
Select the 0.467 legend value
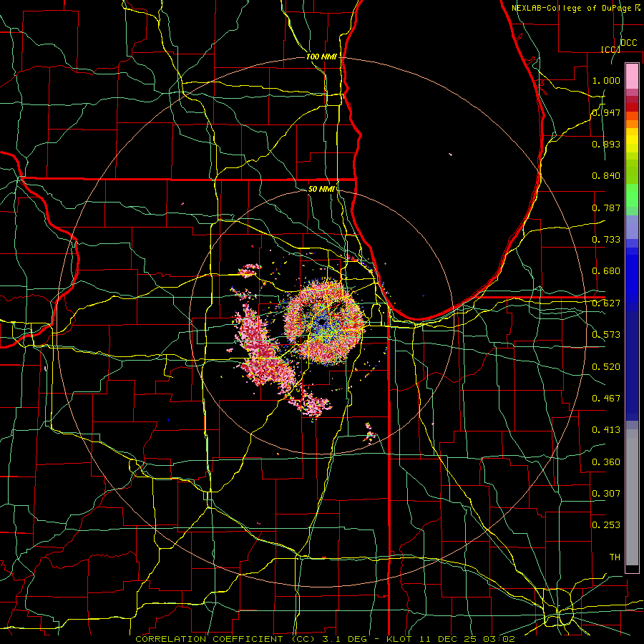(606, 399)
